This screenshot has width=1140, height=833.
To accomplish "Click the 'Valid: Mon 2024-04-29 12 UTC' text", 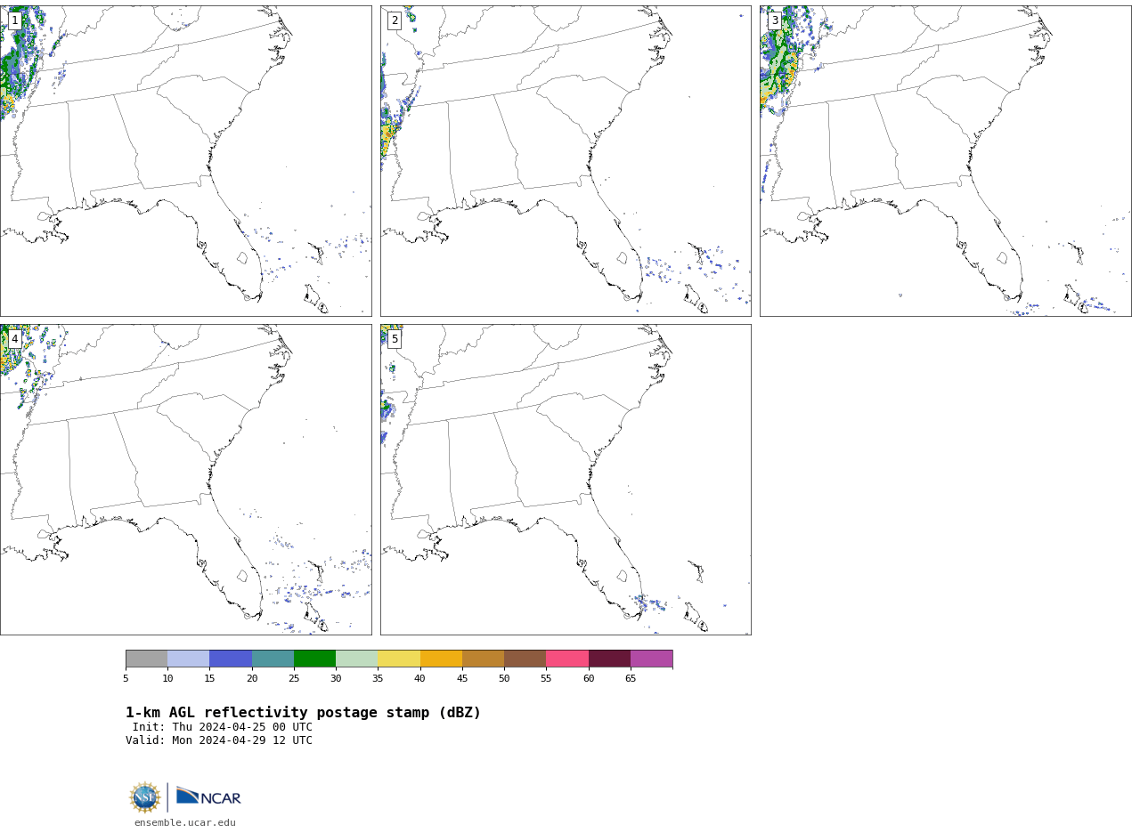I will (x=219, y=740).
